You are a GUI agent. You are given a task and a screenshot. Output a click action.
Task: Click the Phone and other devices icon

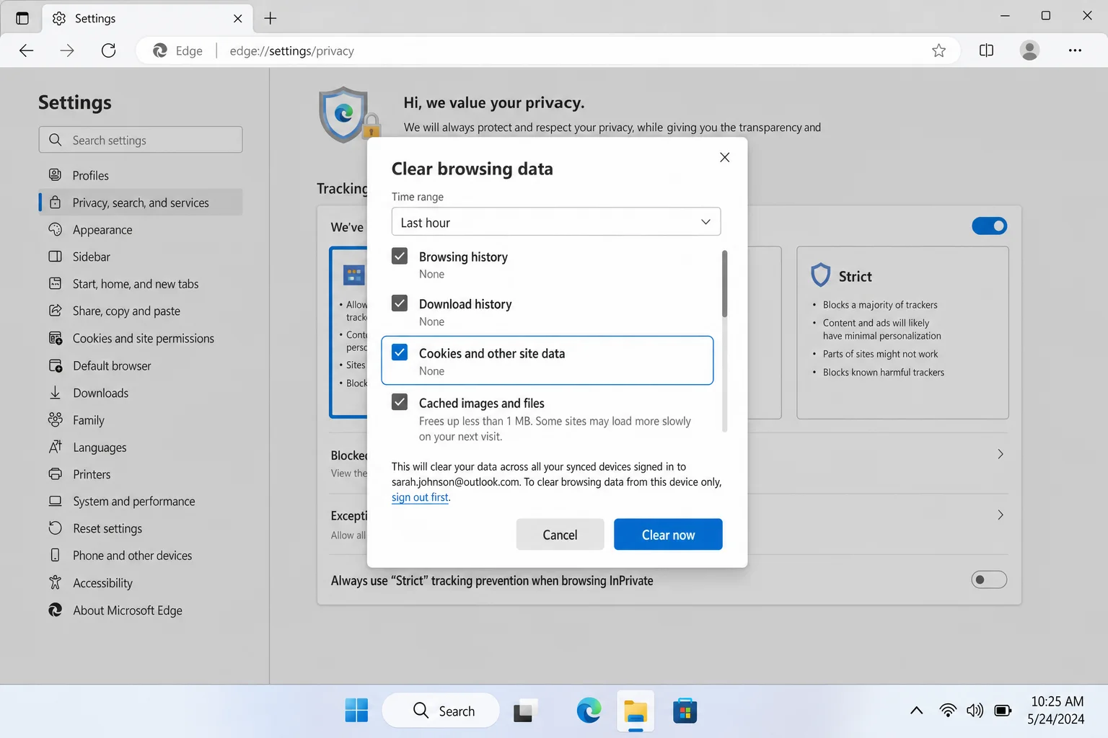coord(55,555)
